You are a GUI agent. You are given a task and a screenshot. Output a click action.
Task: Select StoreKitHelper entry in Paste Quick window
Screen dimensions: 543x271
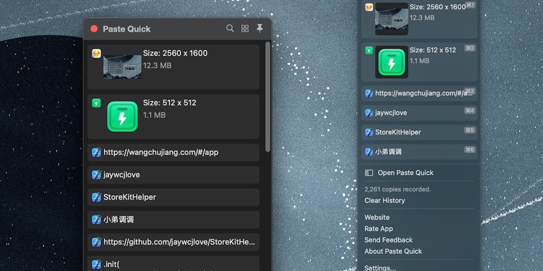coord(173,197)
